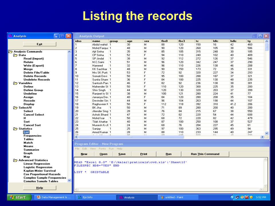Open the View menu in Program Editor
Screen dimensions: 275x206
coord(93,148)
